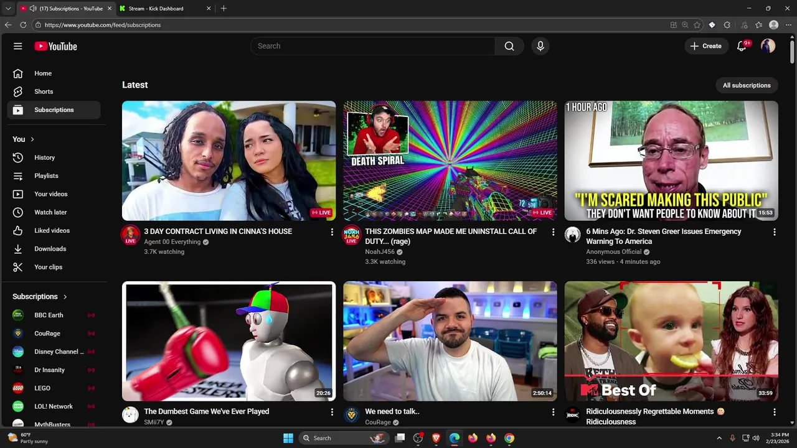Click the YouTube search input field
The height and width of the screenshot is (448, 797).
pyautogui.click(x=372, y=46)
